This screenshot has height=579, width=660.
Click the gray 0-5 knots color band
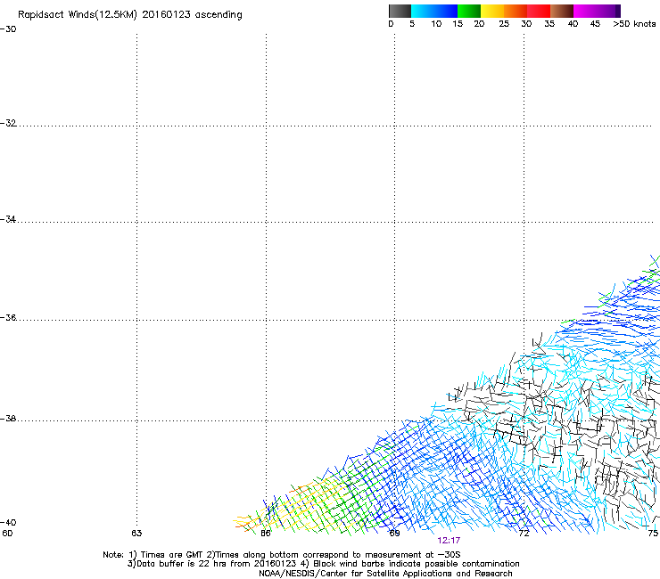point(400,11)
